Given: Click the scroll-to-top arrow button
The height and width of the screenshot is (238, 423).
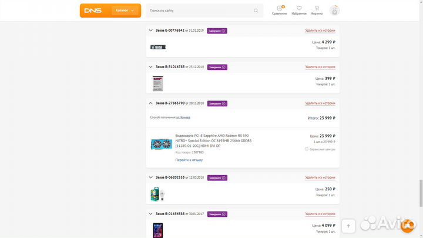Looking at the screenshot, I should tap(348, 226).
